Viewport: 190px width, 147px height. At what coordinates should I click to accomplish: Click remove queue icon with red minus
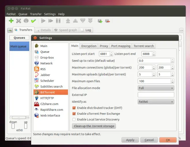point(108,21)
